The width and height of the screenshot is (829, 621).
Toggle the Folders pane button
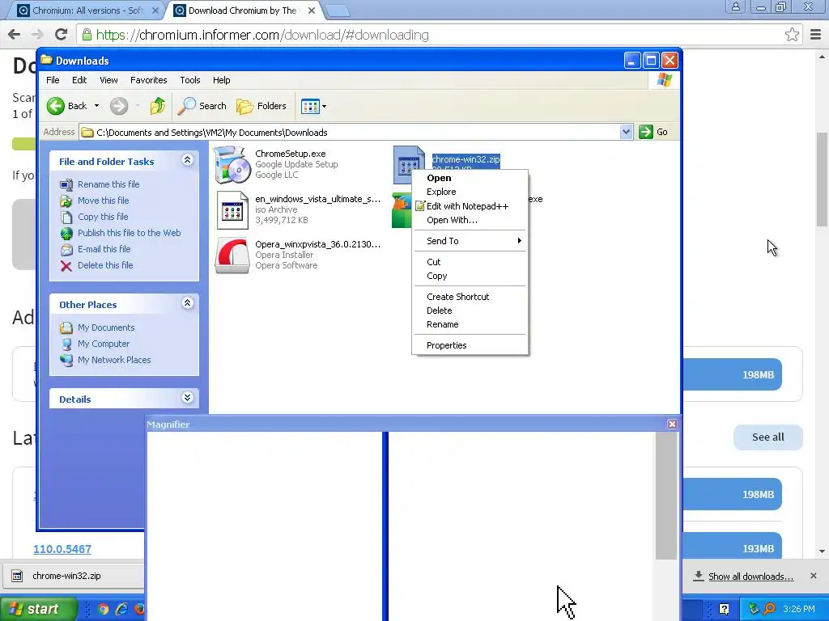pos(261,106)
